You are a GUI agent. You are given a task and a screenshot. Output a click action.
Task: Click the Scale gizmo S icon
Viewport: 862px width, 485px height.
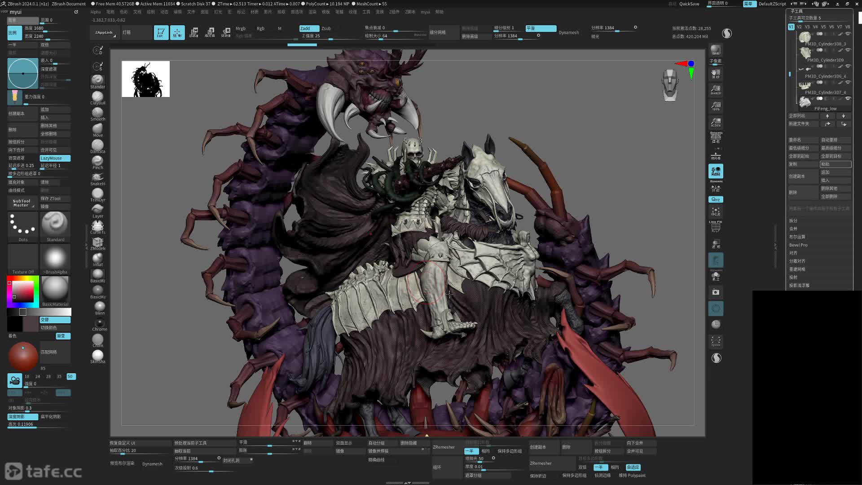210,32
